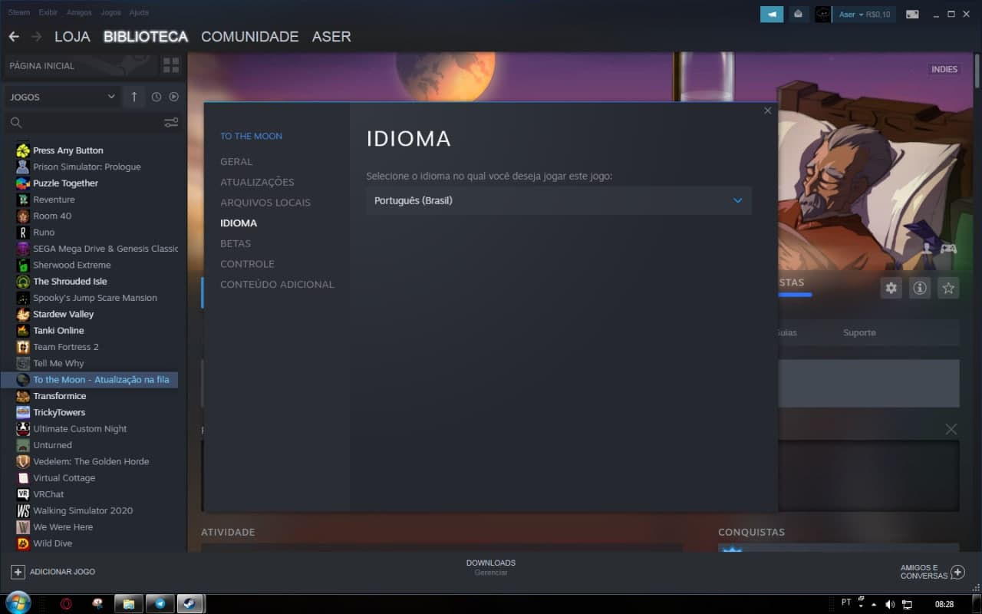Open CONTEÚDO ADICIONAL properties section
Screen dimensions: 982x614
pos(277,285)
